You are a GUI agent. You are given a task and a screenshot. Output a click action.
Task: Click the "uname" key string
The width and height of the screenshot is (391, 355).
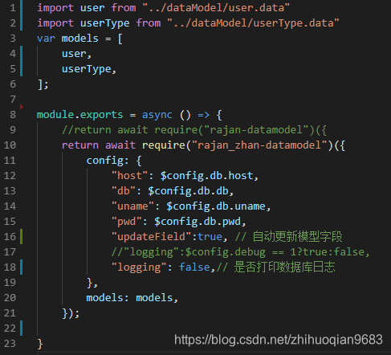[132, 206]
